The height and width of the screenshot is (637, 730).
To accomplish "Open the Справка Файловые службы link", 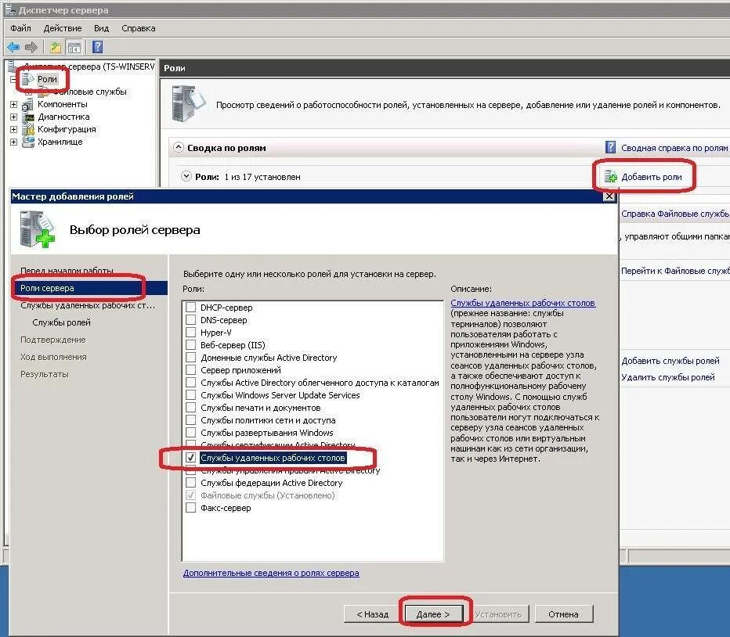I will tap(675, 214).
